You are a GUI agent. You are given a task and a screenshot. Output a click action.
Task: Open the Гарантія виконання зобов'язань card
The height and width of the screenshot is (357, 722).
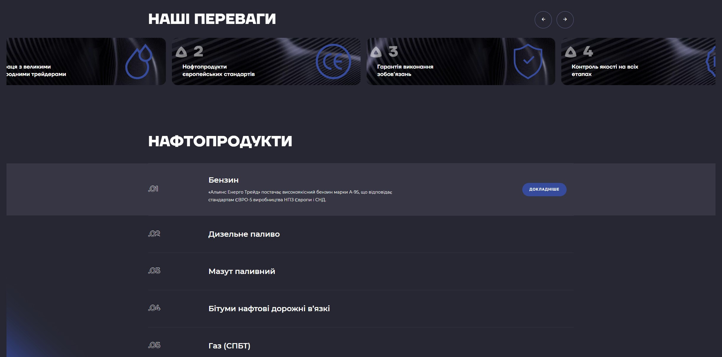[x=405, y=70]
